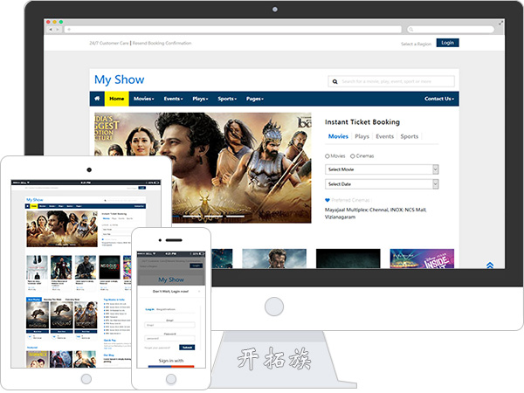Expand the Sports menu in navbar
Image resolution: width=524 pixels, height=393 pixels.
coord(227,99)
